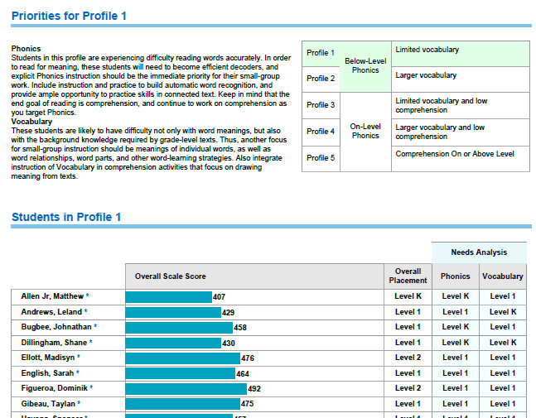Click the Overall Scale Score column header
The width and height of the screenshot is (536, 418).
tap(254, 276)
